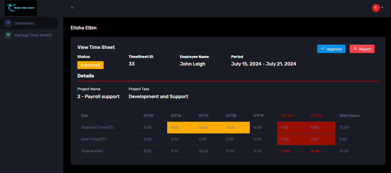
Task: Click the X icon in Reject button
Action: pyautogui.click(x=355, y=49)
